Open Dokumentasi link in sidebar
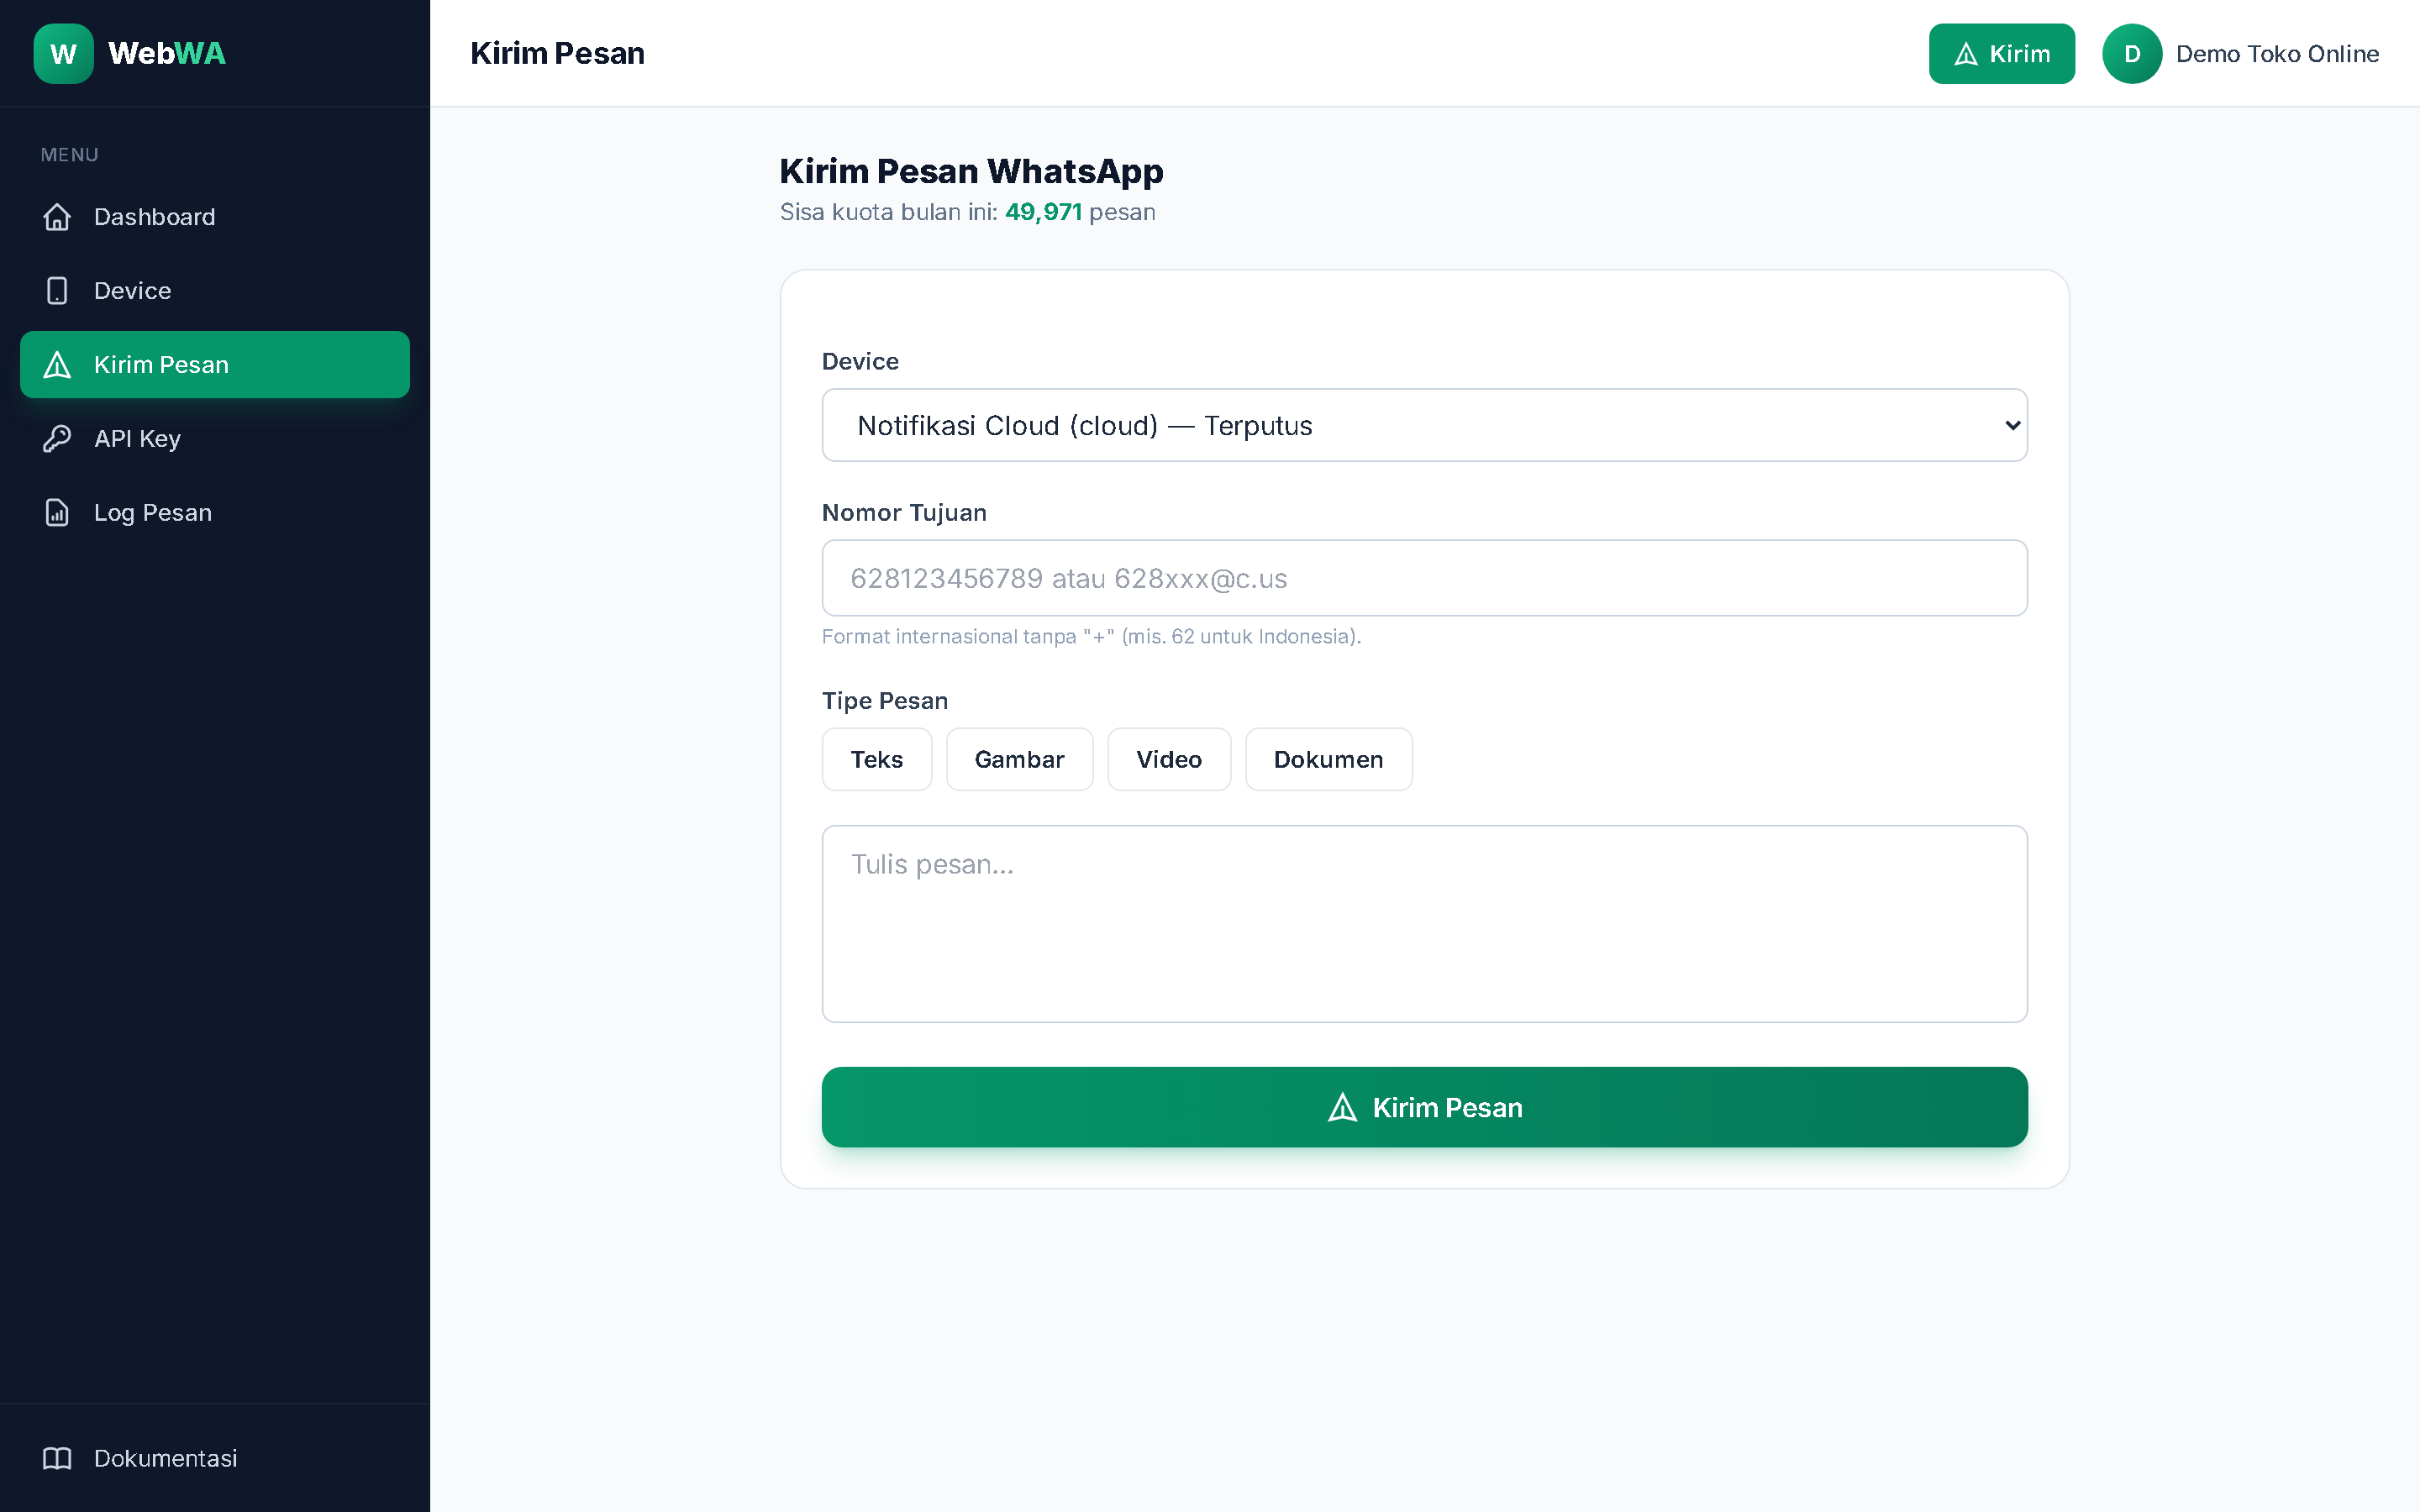Image resolution: width=2420 pixels, height=1512 pixels. (x=215, y=1458)
